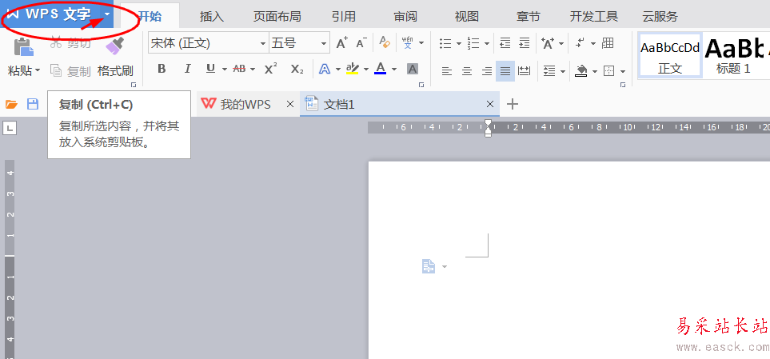Open the 五号 font size dropdown
This screenshot has height=359, width=770.
(x=324, y=44)
